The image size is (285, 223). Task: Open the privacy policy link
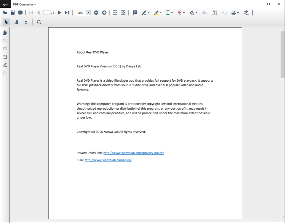click(x=133, y=153)
